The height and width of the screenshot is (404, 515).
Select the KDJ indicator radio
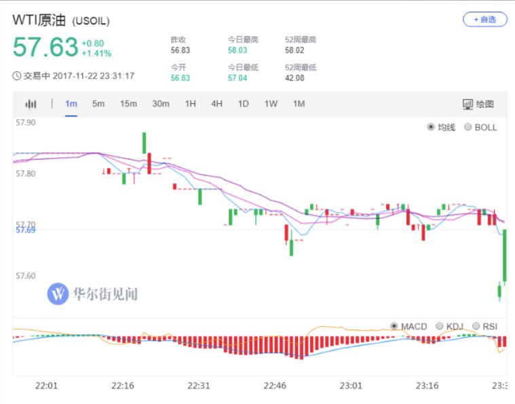click(440, 326)
